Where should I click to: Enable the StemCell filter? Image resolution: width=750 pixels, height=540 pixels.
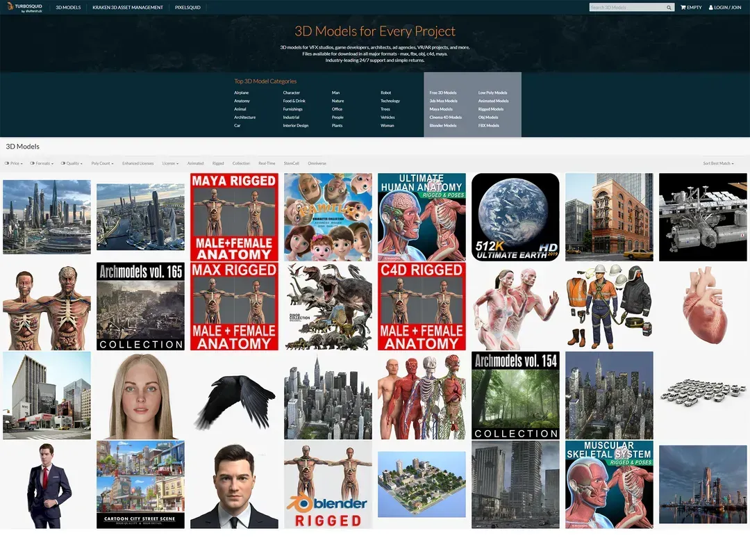[291, 163]
